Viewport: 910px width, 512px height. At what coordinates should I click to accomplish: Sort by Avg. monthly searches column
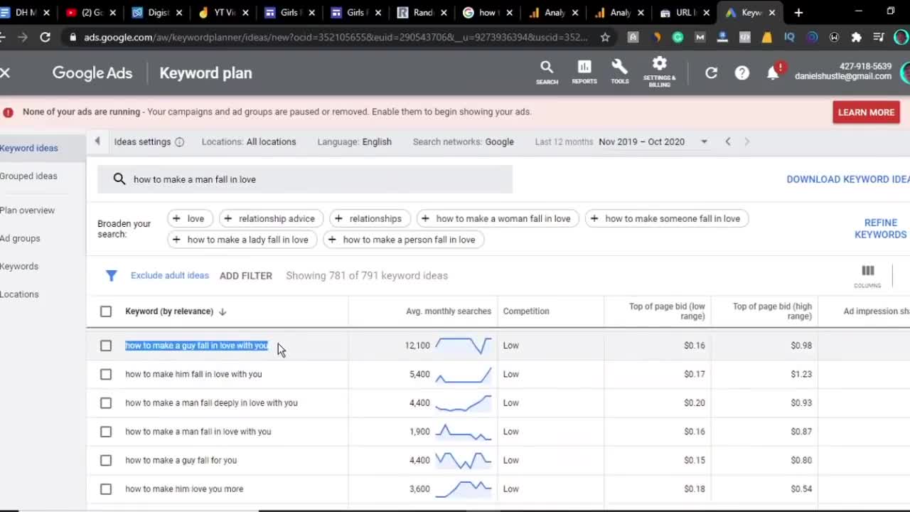[449, 311]
